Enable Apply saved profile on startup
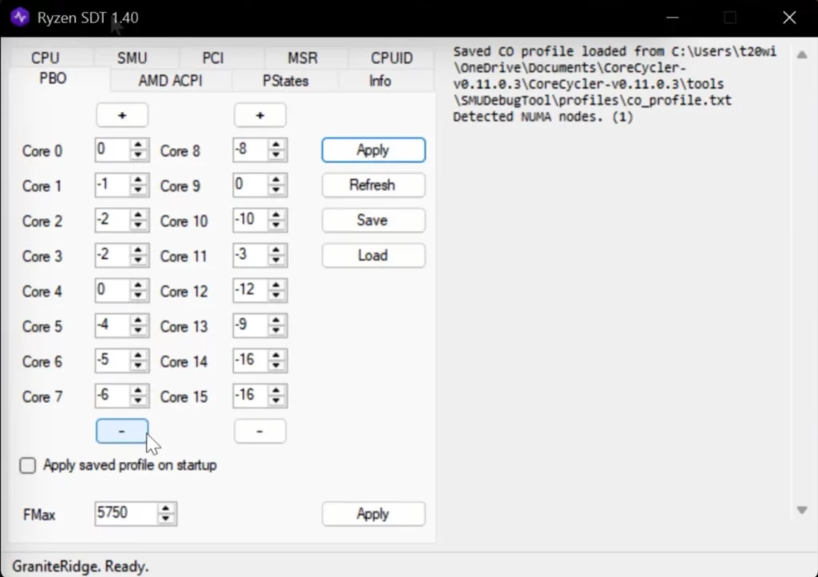The width and height of the screenshot is (818, 577). tap(28, 465)
